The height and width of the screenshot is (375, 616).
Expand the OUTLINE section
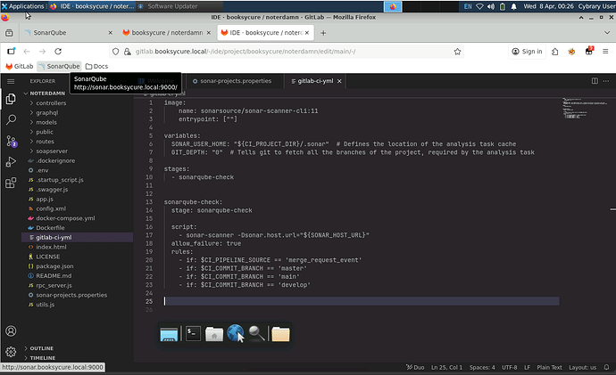[x=42, y=348]
